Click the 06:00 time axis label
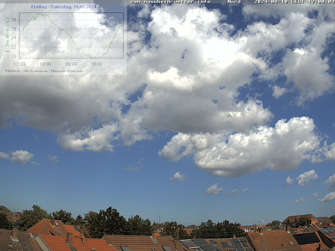The image size is (335, 251). tap(97, 64)
